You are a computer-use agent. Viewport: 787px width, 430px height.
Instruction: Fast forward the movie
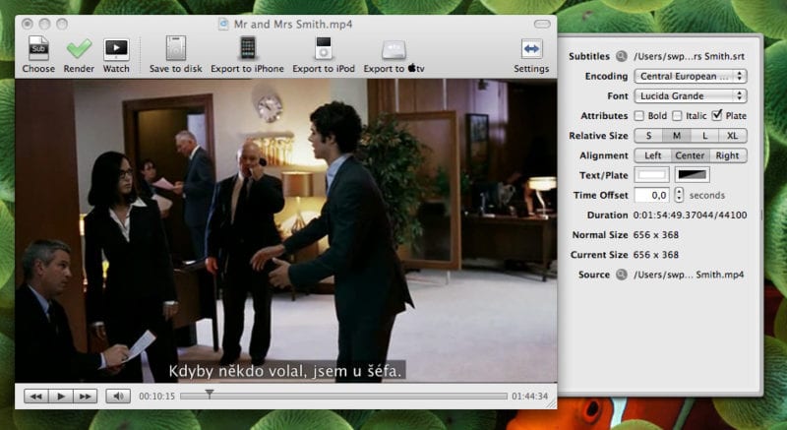(x=85, y=396)
